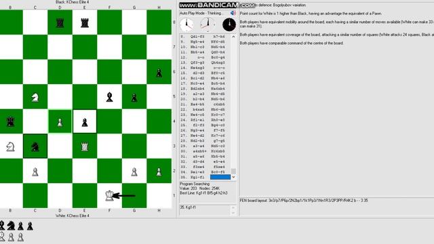Click the 'equivalent coverage of the board' line
The width and height of the screenshot is (434, 244).
point(337,35)
